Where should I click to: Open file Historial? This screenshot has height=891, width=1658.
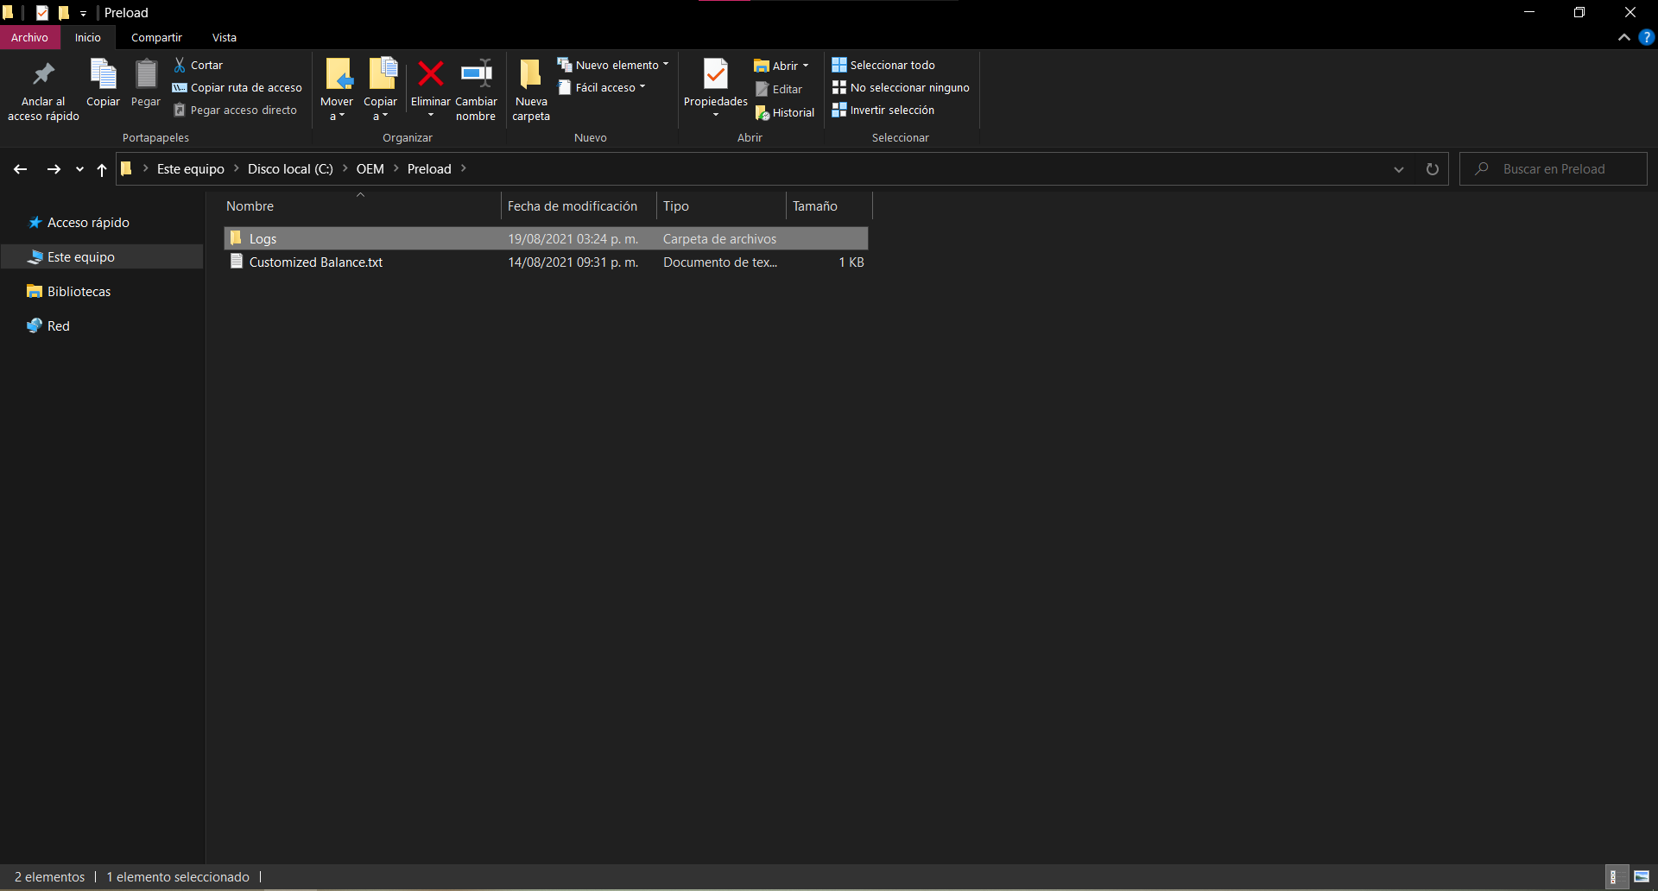coord(785,112)
